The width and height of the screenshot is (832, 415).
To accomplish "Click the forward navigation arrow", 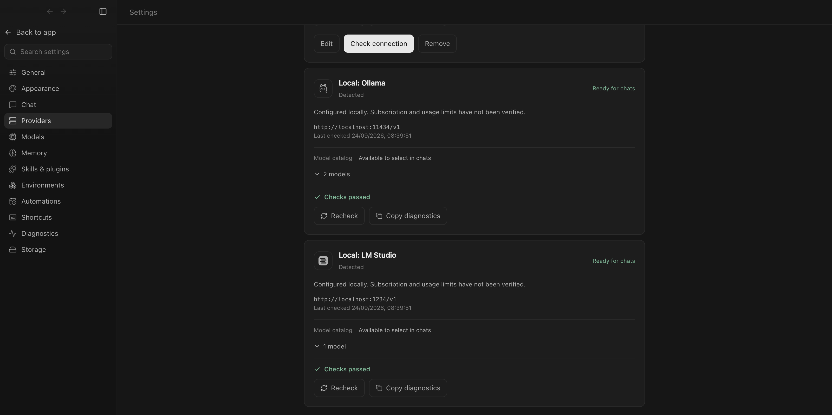I will pos(64,12).
